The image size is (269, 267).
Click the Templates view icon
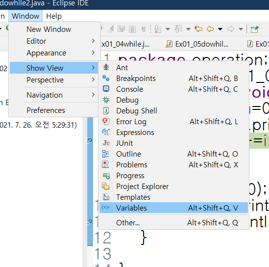click(106, 197)
